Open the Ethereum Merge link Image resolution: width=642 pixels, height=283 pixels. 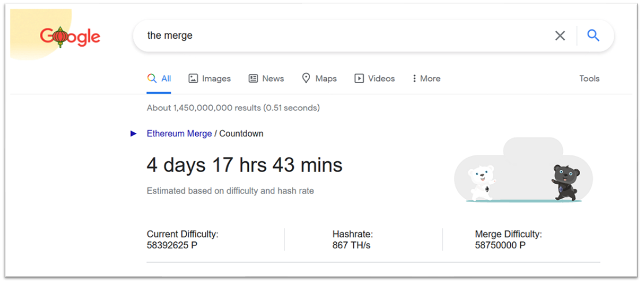[x=180, y=133]
